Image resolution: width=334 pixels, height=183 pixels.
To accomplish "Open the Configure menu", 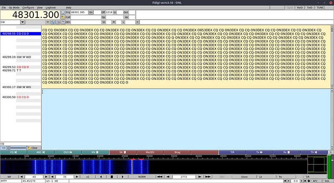I will [x=28, y=7].
